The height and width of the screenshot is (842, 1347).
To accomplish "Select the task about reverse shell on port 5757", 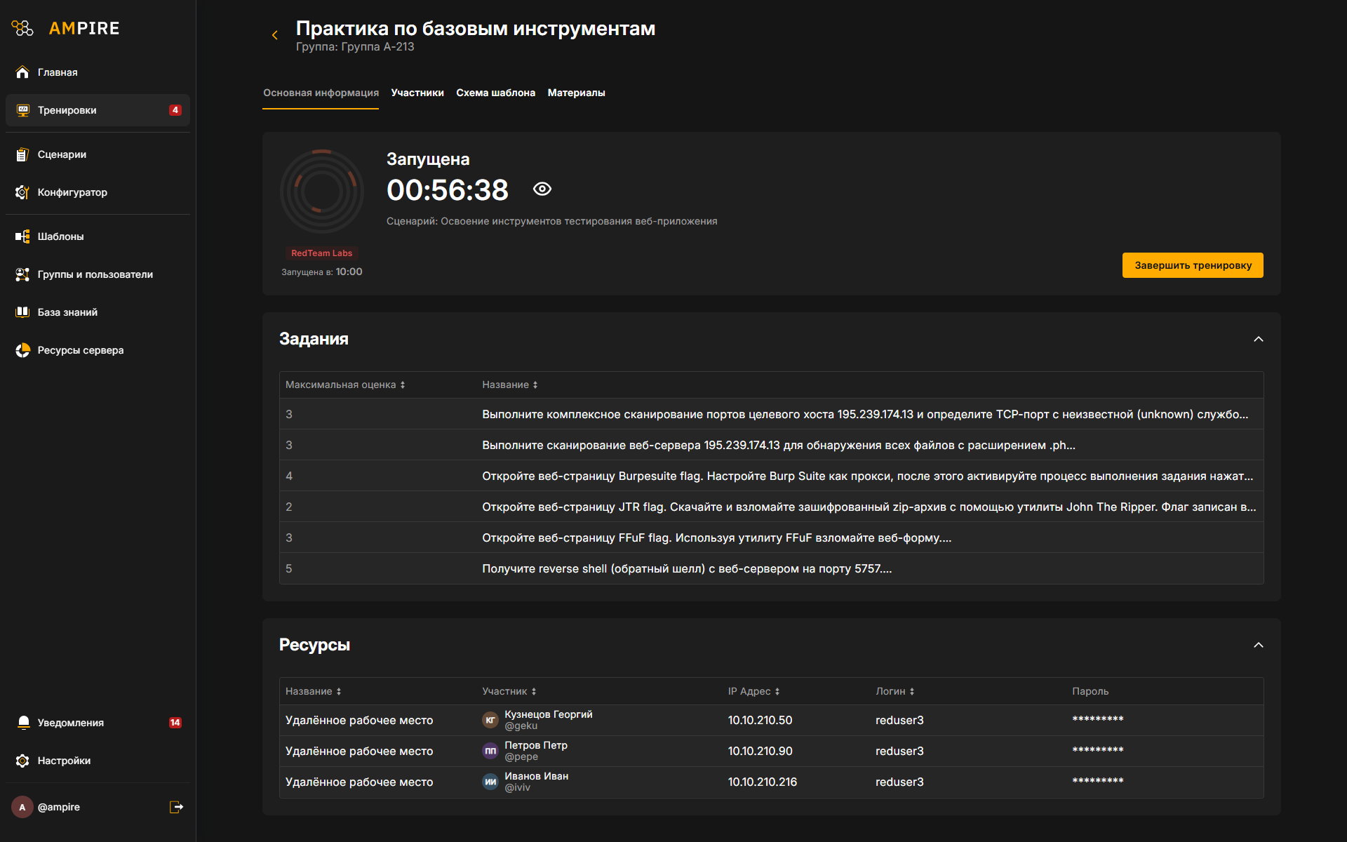I will (686, 568).
